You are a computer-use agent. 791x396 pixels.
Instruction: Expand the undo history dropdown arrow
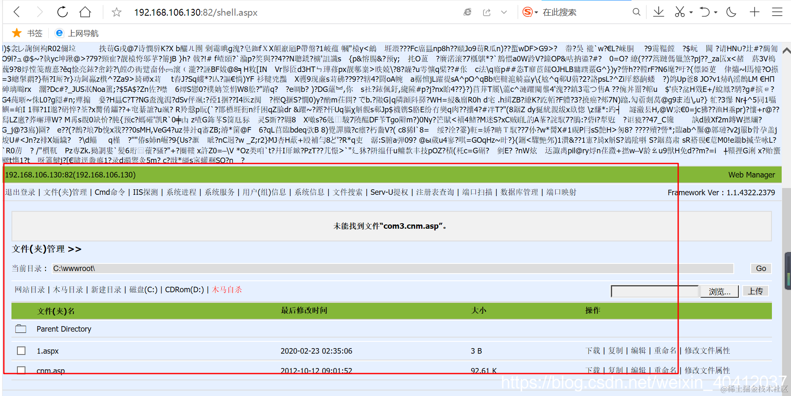(716, 12)
